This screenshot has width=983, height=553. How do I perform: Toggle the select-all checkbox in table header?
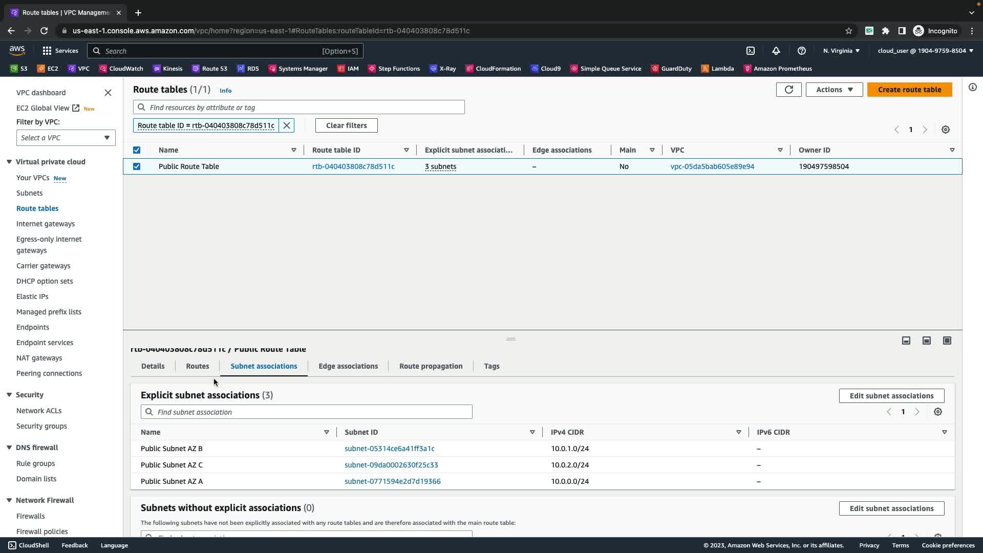click(137, 150)
